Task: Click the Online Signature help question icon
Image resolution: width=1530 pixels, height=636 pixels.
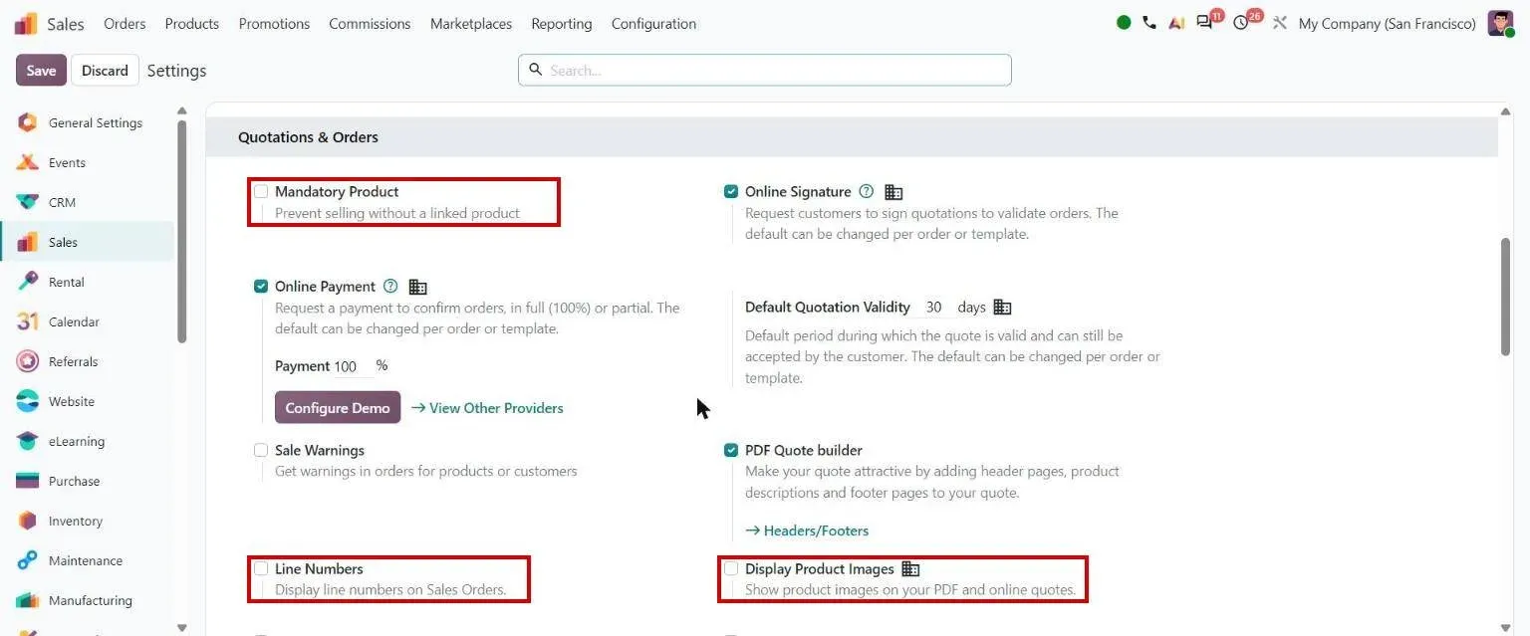Action: point(866,191)
